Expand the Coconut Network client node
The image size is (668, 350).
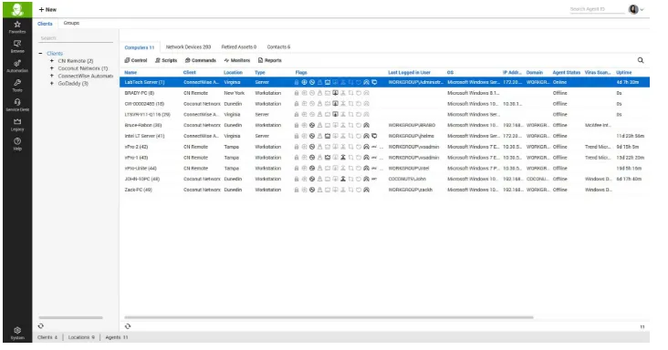click(52, 68)
